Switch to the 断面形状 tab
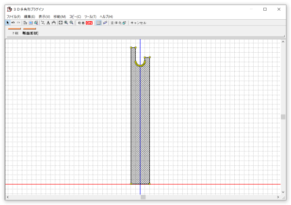Screen dimensions: 291x205 click(30, 33)
